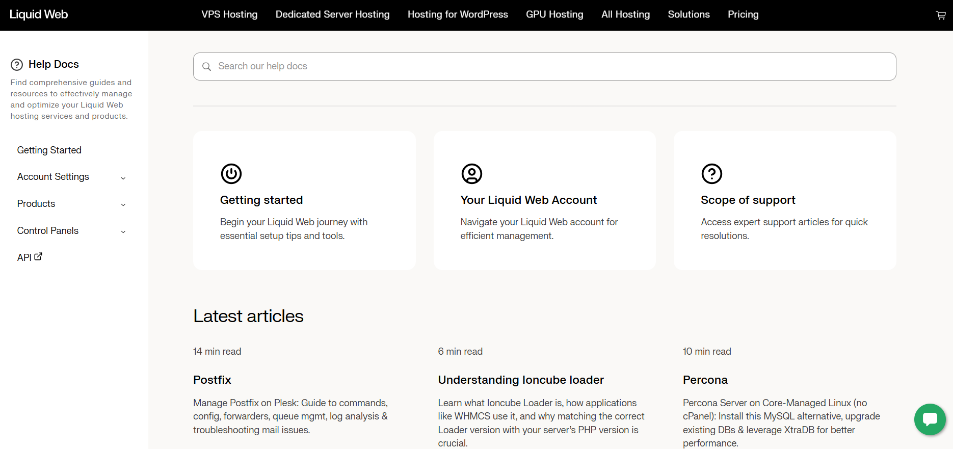Image resolution: width=953 pixels, height=449 pixels.
Task: Click Getting started card description text
Action: (294, 229)
